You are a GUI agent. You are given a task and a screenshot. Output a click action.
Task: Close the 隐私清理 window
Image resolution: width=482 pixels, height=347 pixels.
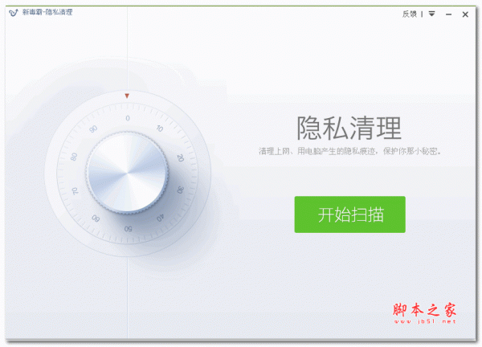pyautogui.click(x=465, y=14)
